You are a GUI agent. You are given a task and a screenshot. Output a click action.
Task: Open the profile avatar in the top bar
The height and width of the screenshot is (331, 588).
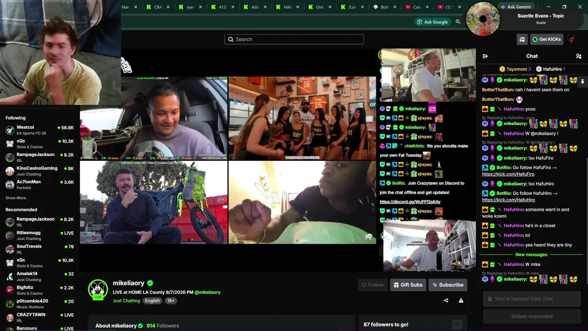pyautogui.click(x=571, y=40)
